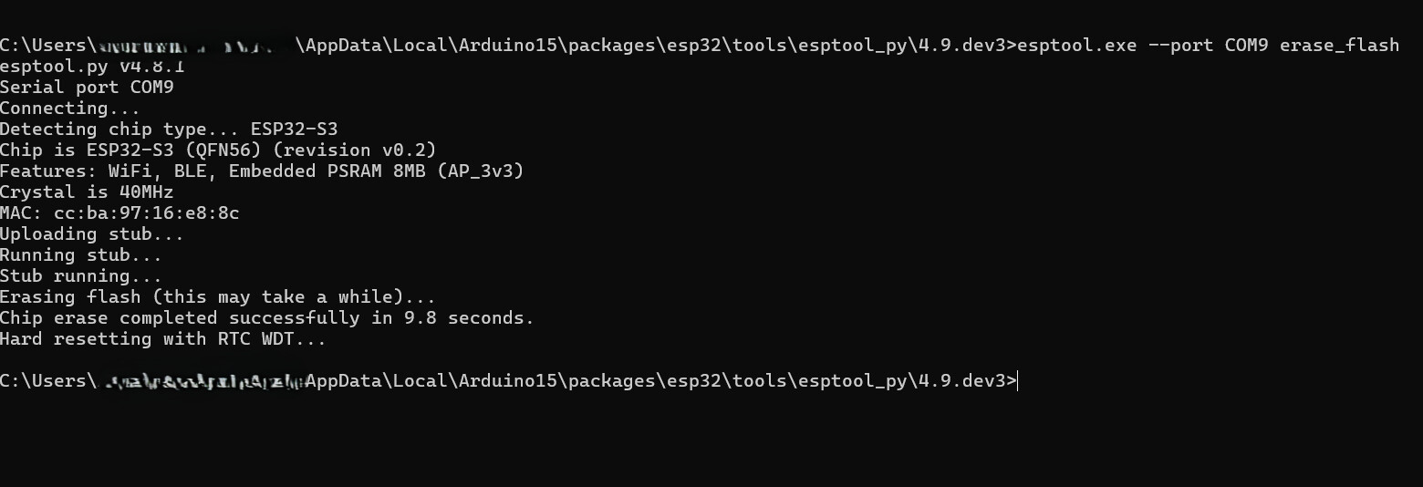
Task: Click the 'erase_flash' argument in the command
Action: coord(1338,46)
